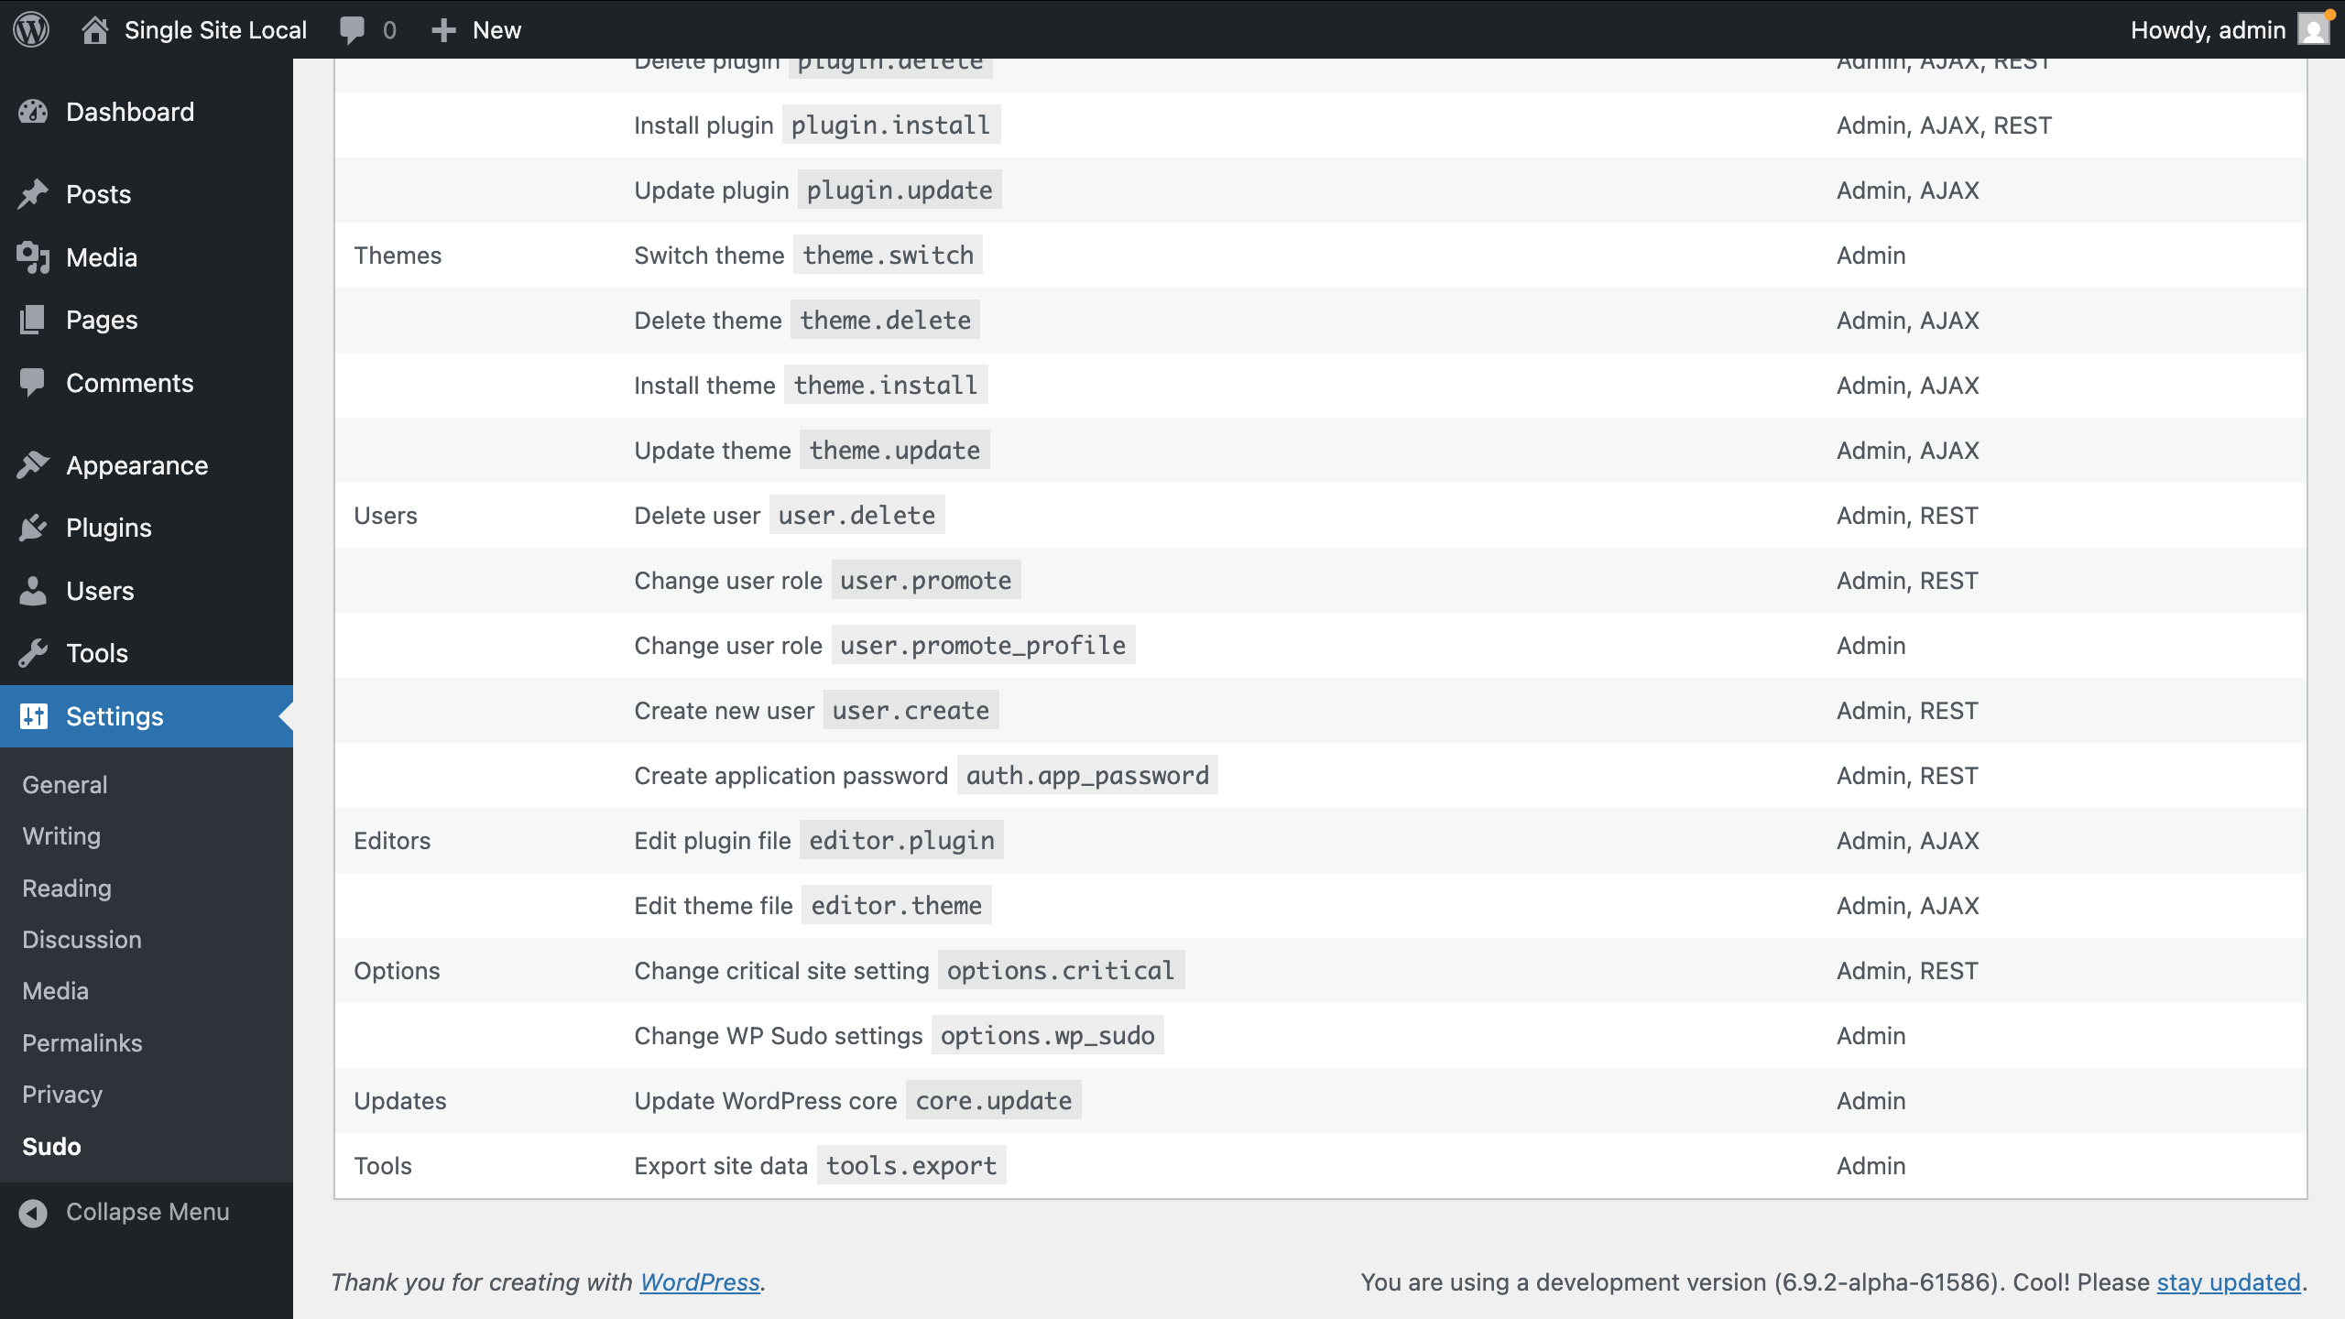Click the tools.export code label
Image resolution: width=2345 pixels, height=1319 pixels.
pyautogui.click(x=911, y=1165)
